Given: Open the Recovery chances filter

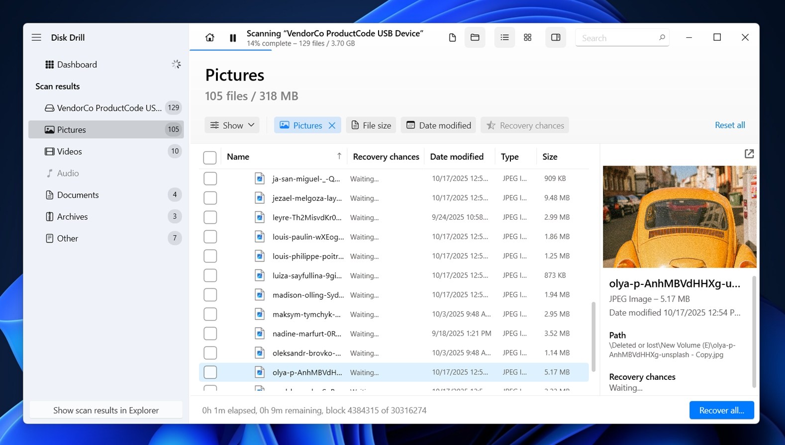Looking at the screenshot, I should pos(525,125).
